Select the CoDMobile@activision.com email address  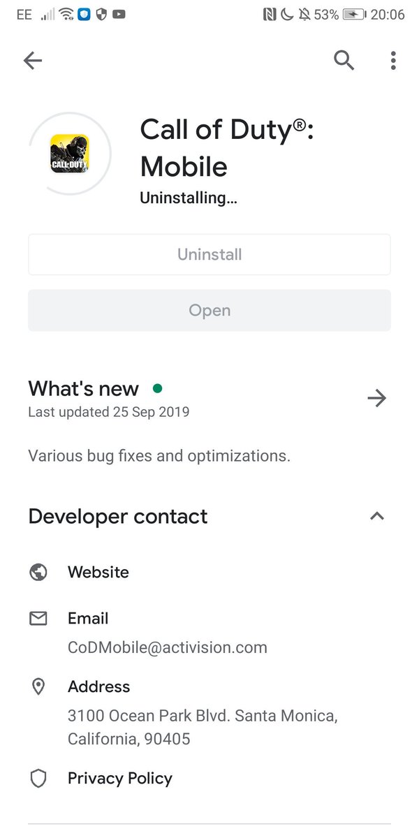(168, 647)
